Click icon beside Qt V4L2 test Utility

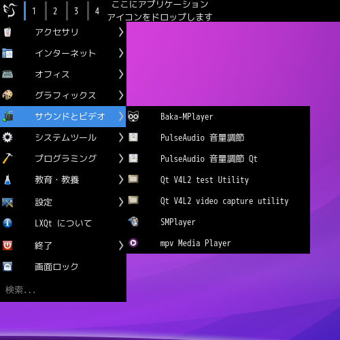133,179
